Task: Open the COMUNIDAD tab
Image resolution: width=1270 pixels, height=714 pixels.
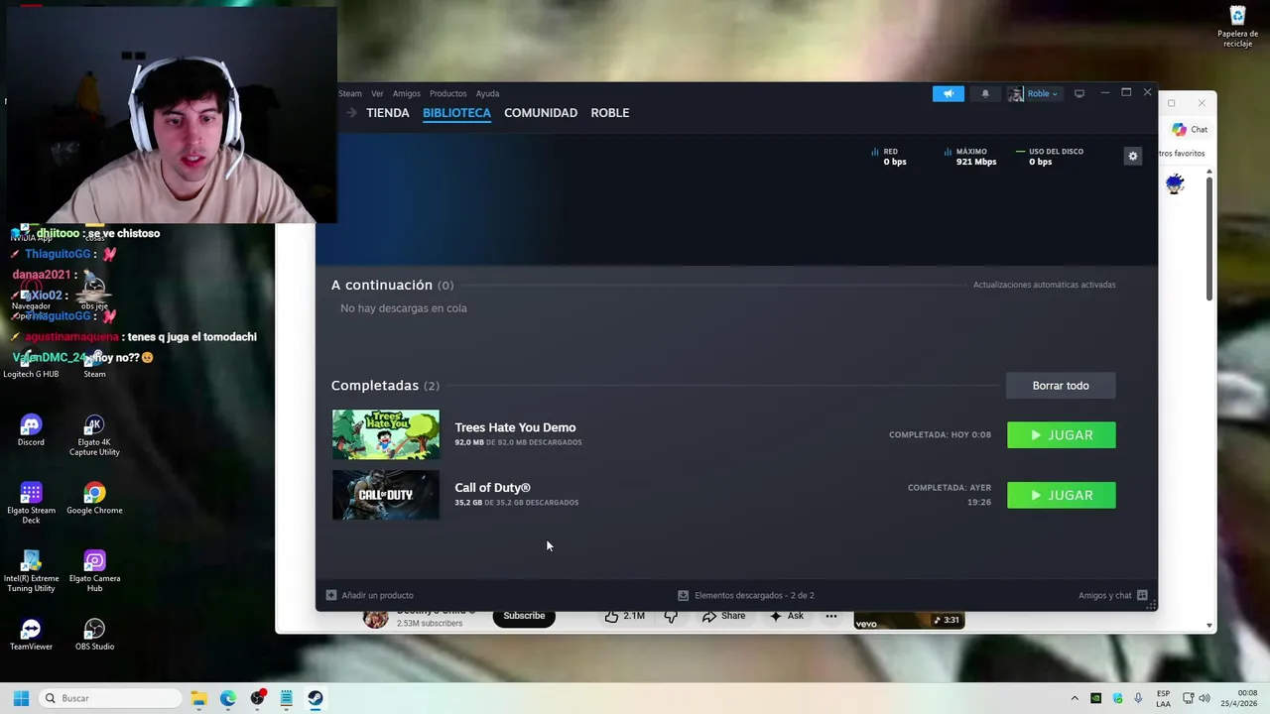Action: [x=541, y=113]
